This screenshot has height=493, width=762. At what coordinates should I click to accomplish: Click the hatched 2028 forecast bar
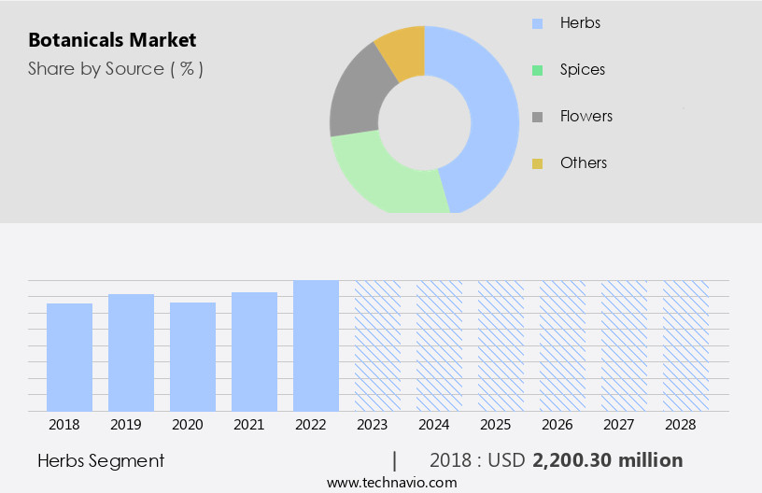point(686,345)
